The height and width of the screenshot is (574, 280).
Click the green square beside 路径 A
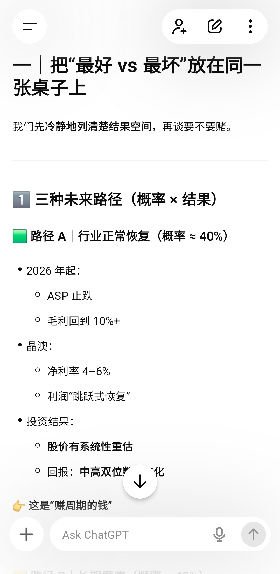click(x=20, y=236)
